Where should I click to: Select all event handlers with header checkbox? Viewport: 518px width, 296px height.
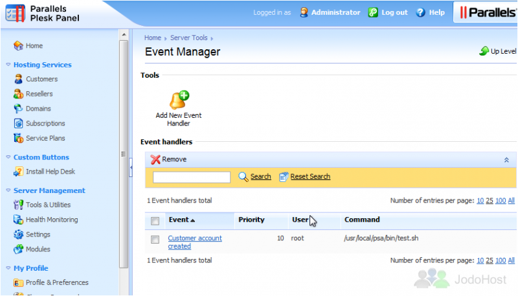155,221
